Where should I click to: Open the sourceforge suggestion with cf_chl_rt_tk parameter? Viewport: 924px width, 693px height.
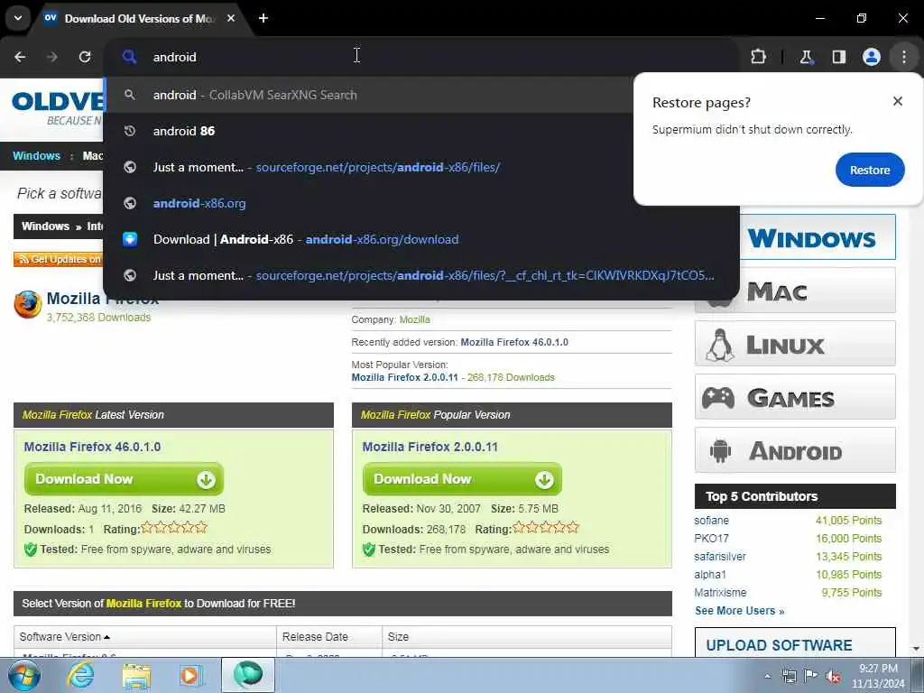[420, 275]
